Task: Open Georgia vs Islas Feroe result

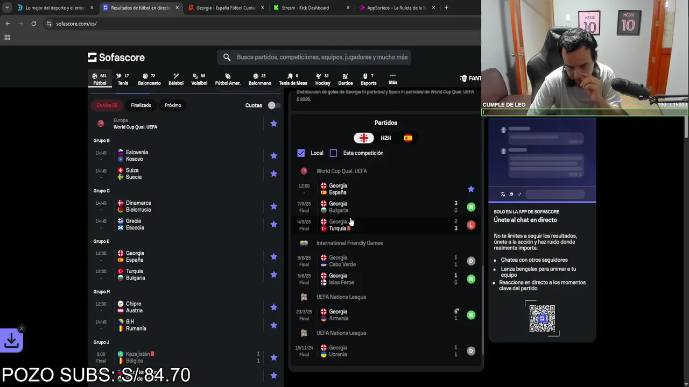Action: coord(386,279)
